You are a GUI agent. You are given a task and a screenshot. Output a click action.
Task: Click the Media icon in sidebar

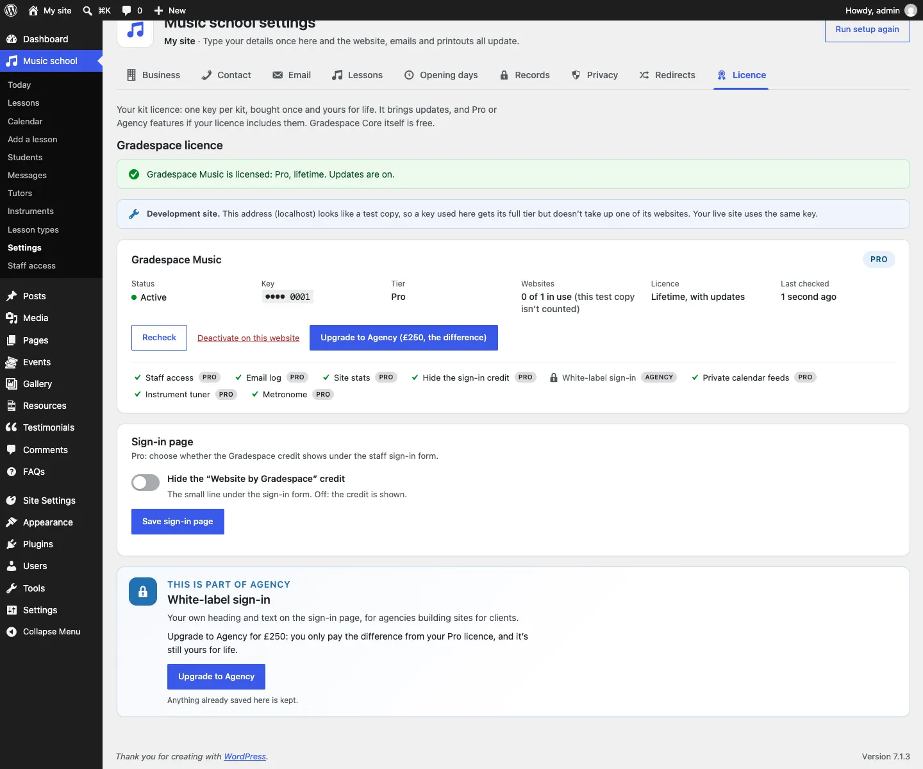click(x=12, y=318)
